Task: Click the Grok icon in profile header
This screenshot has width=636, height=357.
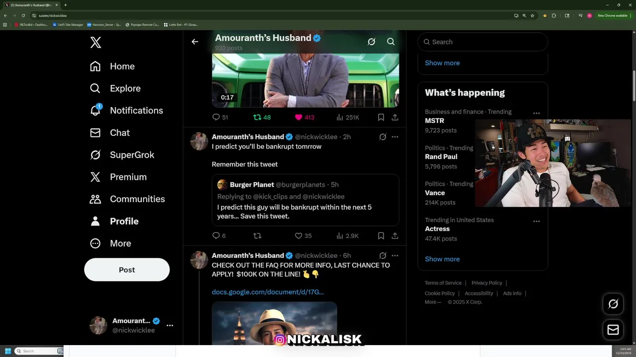Action: coord(371,42)
